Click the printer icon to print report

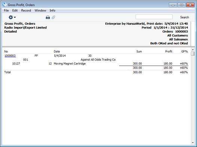point(48,17)
